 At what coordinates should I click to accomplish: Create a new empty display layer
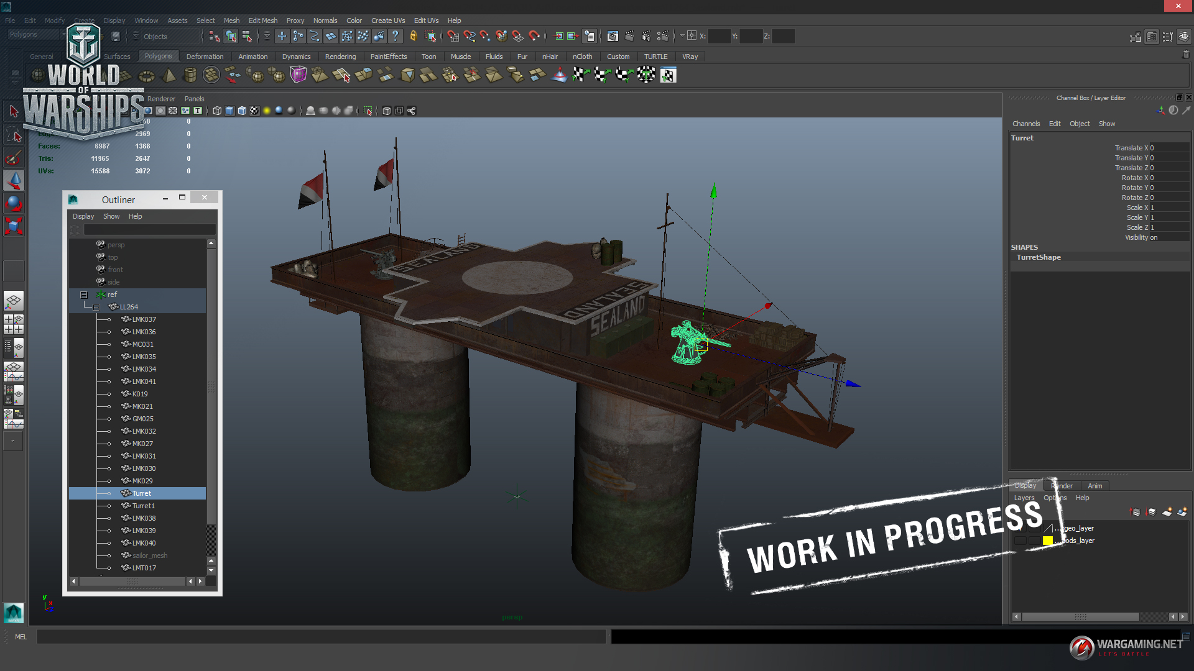(1167, 512)
